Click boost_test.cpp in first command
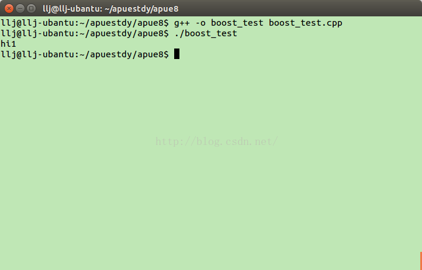422x270 pixels. tap(306, 23)
